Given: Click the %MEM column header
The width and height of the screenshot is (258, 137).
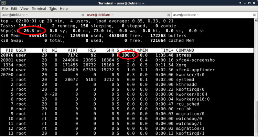Looking at the screenshot, I should [x=142, y=50].
